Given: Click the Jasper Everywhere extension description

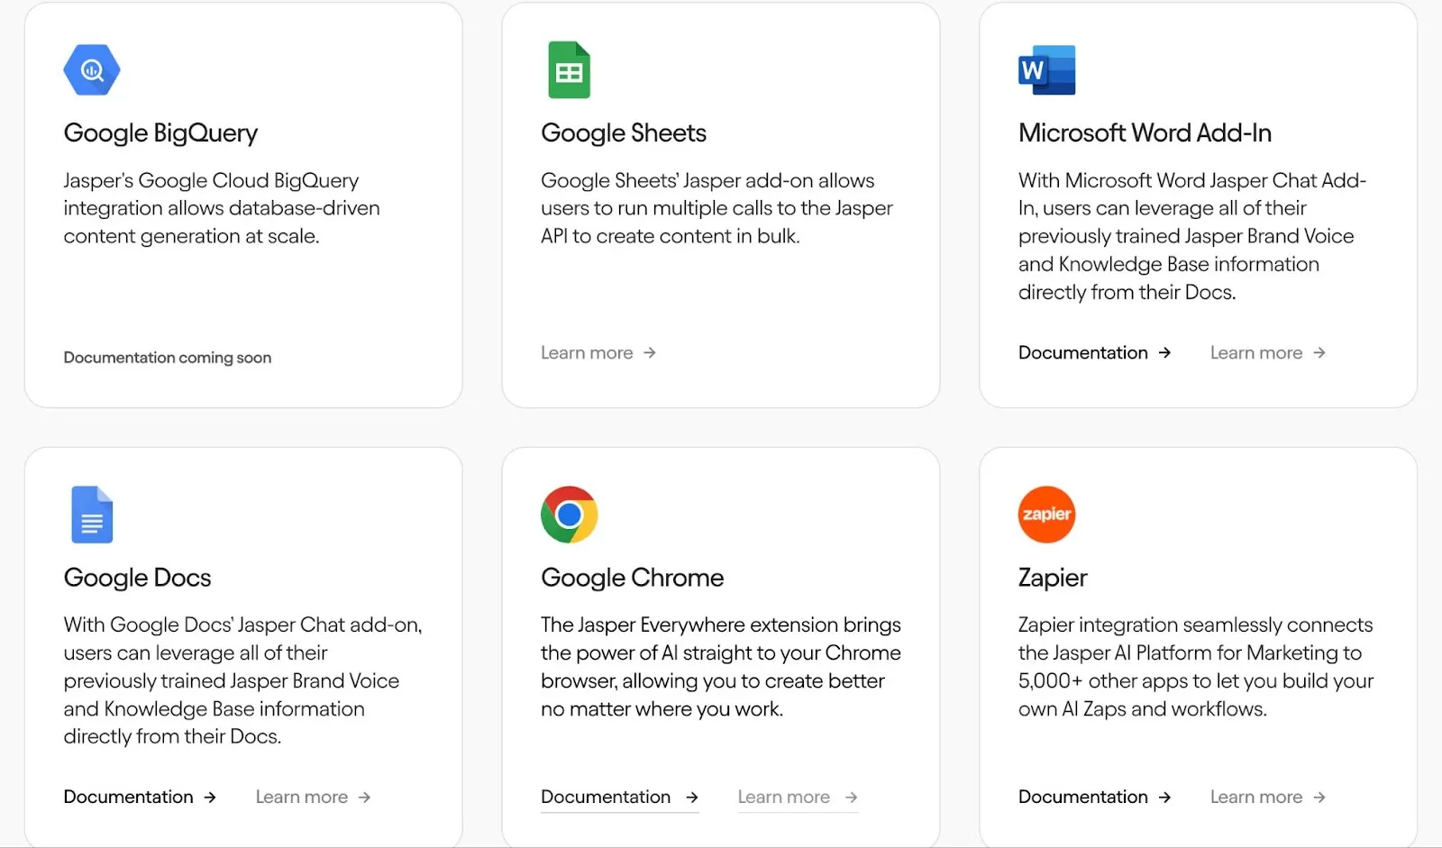Looking at the screenshot, I should [x=721, y=667].
